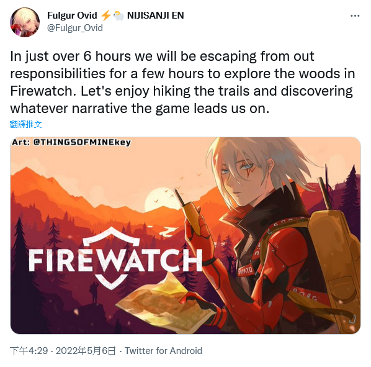Open the Twitter for Android source link
The height and width of the screenshot is (367, 371).
163,351
